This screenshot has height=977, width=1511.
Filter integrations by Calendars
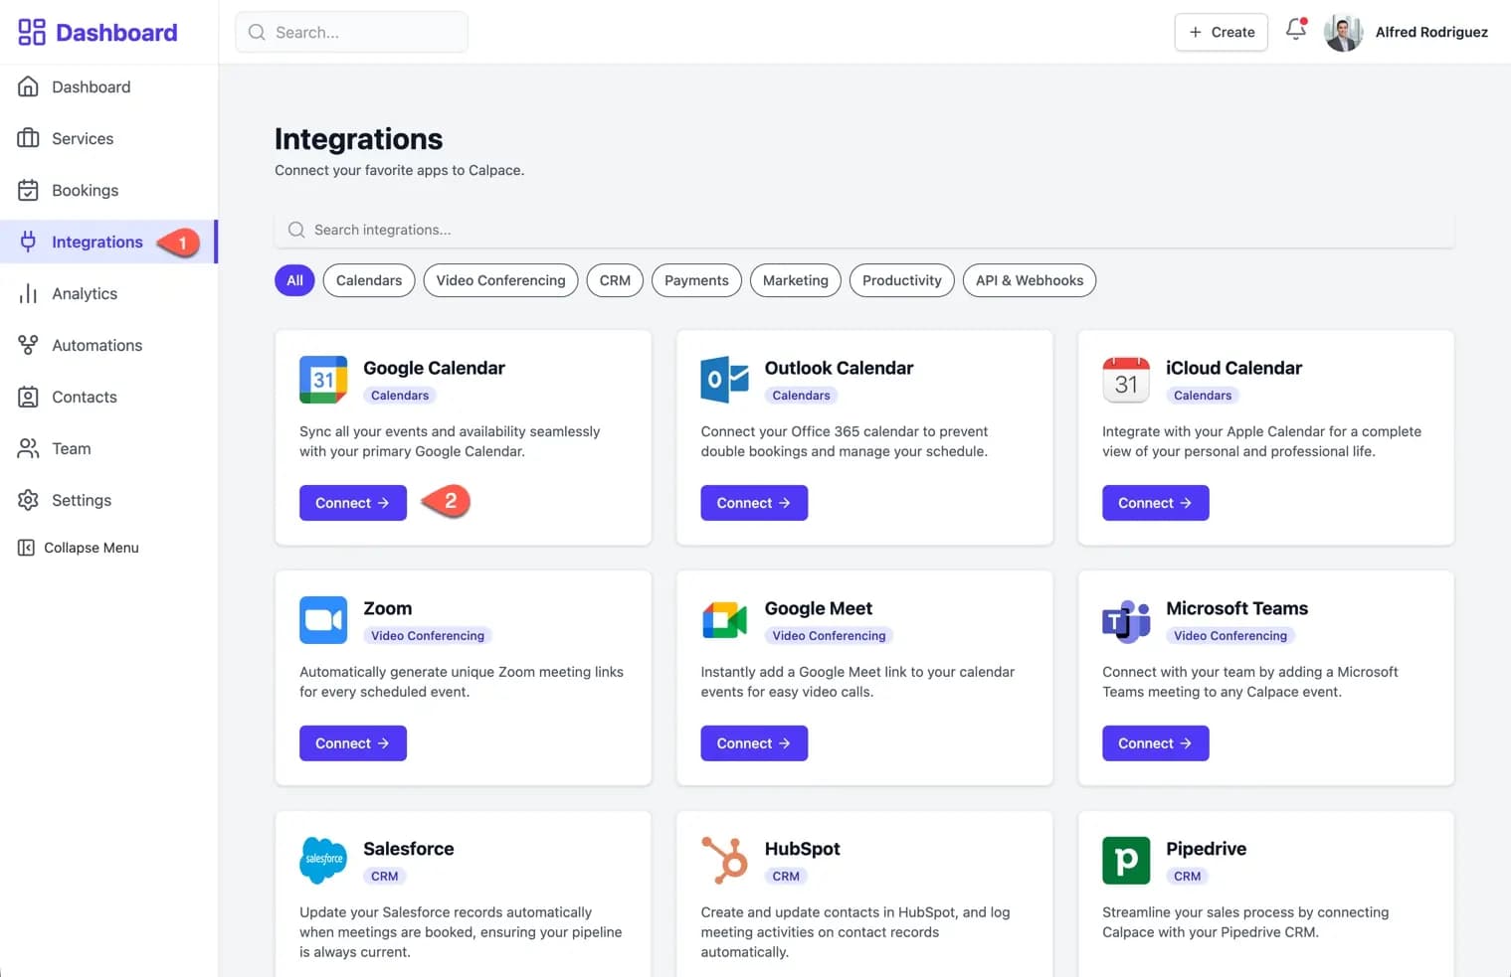(369, 280)
